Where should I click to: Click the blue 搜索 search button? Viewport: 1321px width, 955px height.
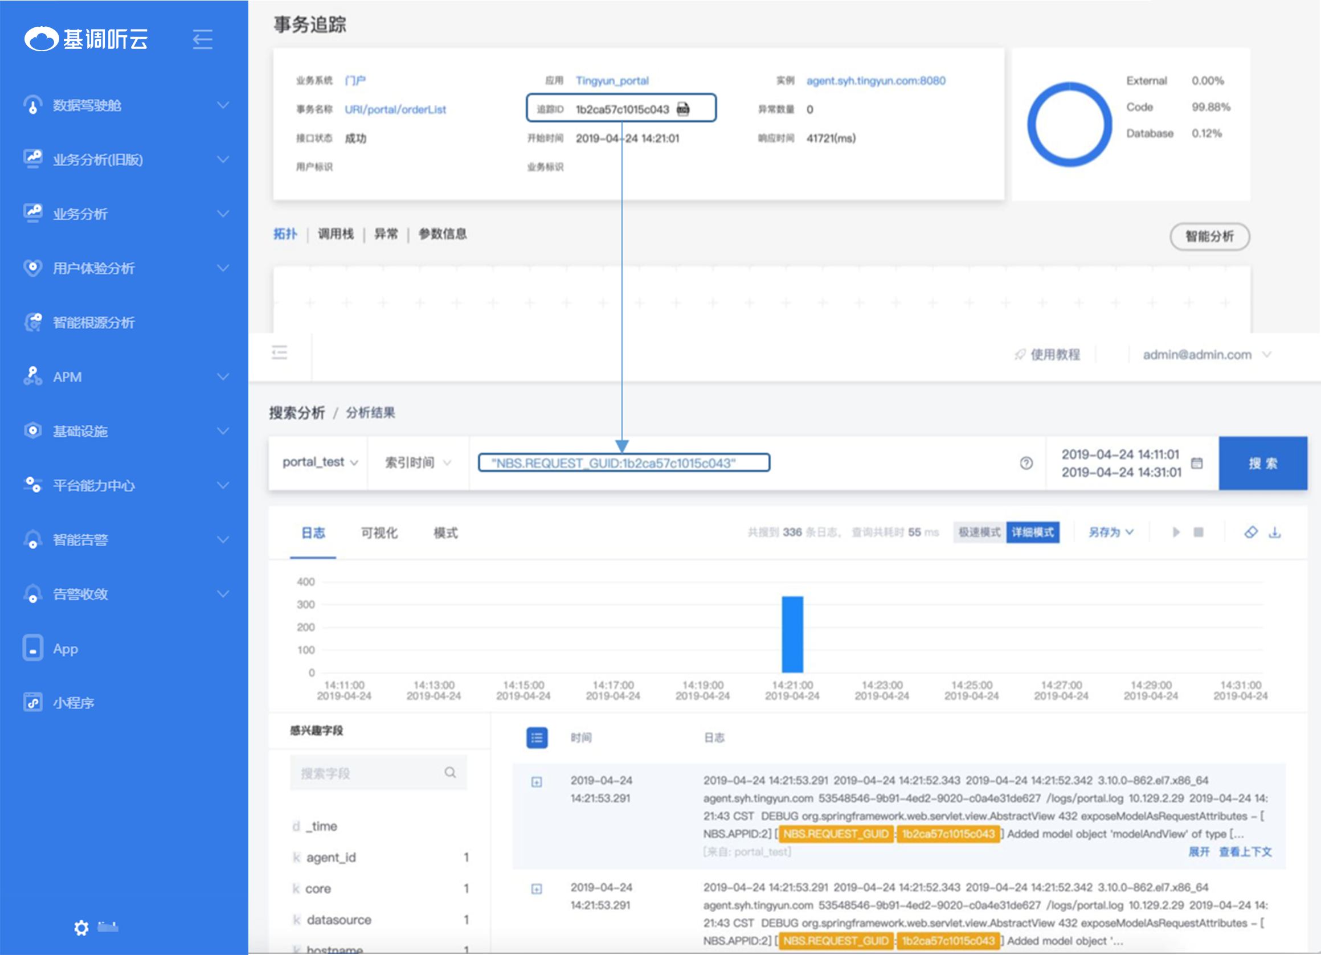point(1262,463)
